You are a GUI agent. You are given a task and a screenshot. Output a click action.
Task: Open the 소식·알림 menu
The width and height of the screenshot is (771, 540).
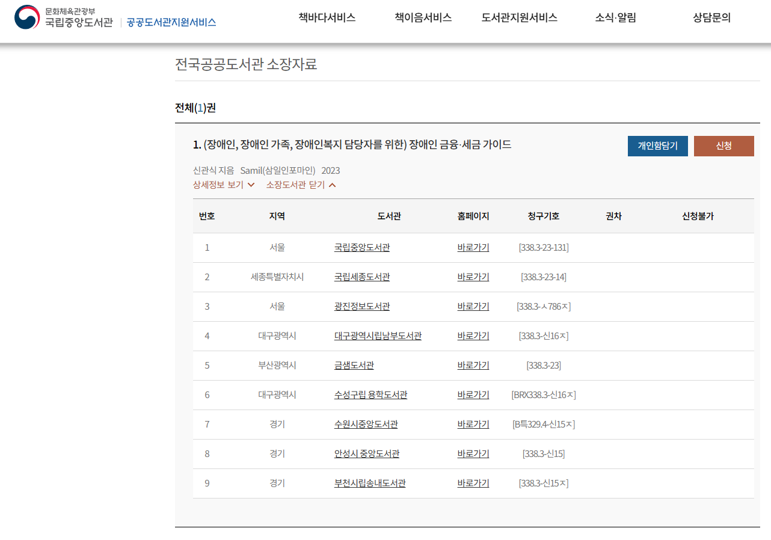point(616,17)
